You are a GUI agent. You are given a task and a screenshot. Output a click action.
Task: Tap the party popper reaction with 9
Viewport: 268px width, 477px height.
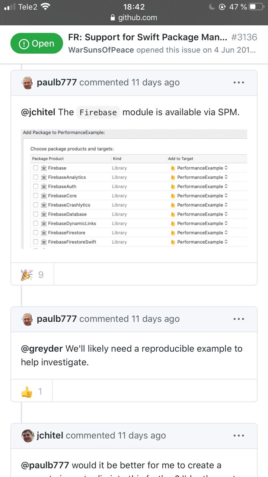pos(32,275)
